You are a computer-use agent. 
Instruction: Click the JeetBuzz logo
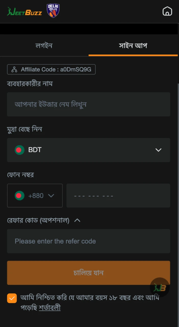(24, 11)
